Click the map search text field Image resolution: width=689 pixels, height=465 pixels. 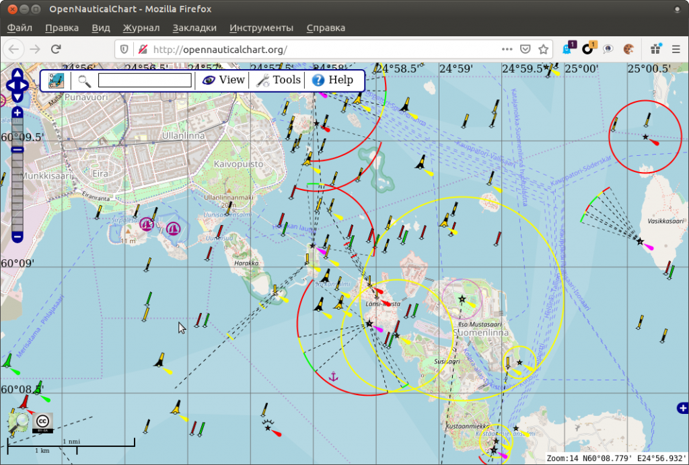(145, 81)
